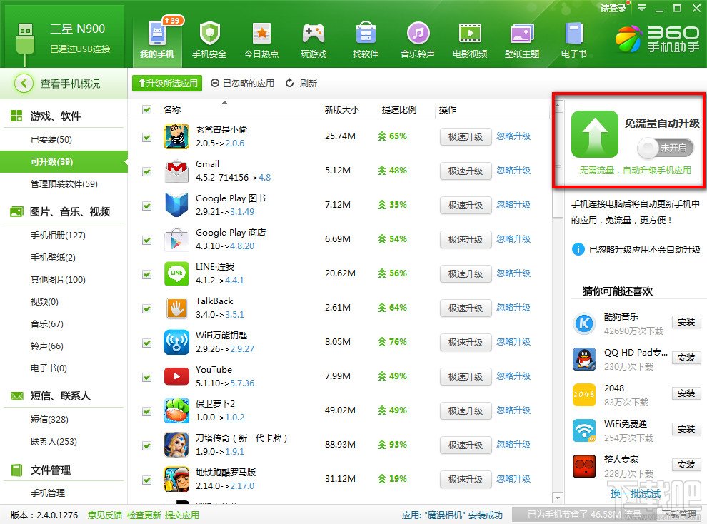Install 2048 with its 安装 button
Screen dimensions: 707x524
(x=686, y=393)
